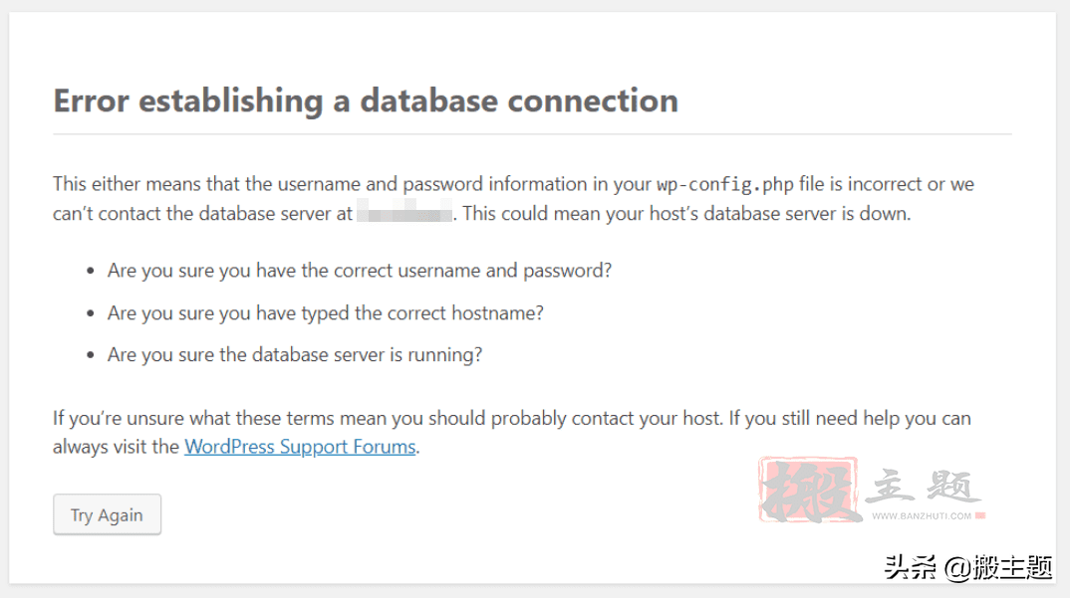Click the 主题 watermark characters

(924, 487)
